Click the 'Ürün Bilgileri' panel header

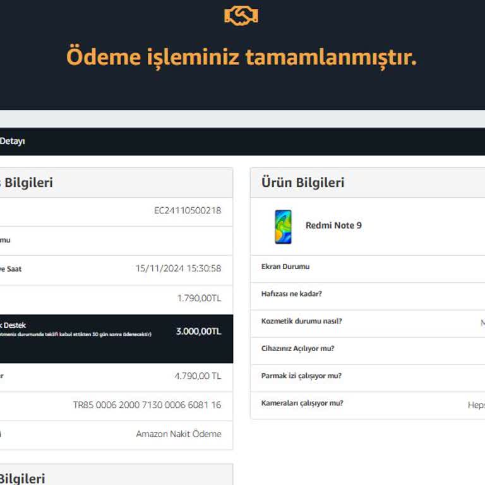click(x=368, y=183)
